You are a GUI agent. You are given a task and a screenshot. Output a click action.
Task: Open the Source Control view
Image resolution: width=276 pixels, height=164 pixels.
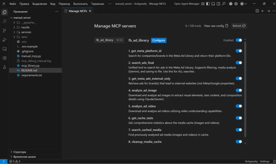pos(5,31)
